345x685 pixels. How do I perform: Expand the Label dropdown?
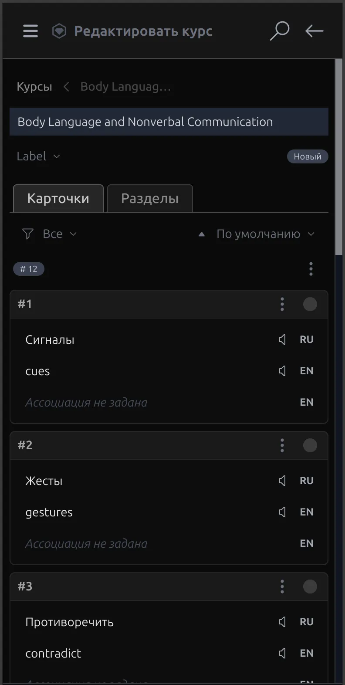38,156
